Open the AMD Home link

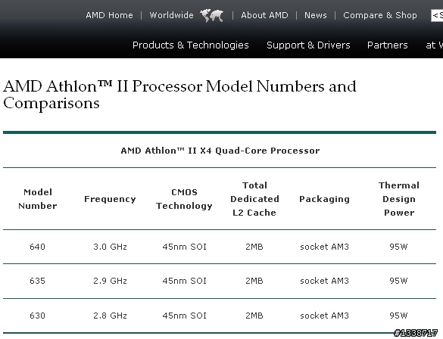click(x=109, y=15)
